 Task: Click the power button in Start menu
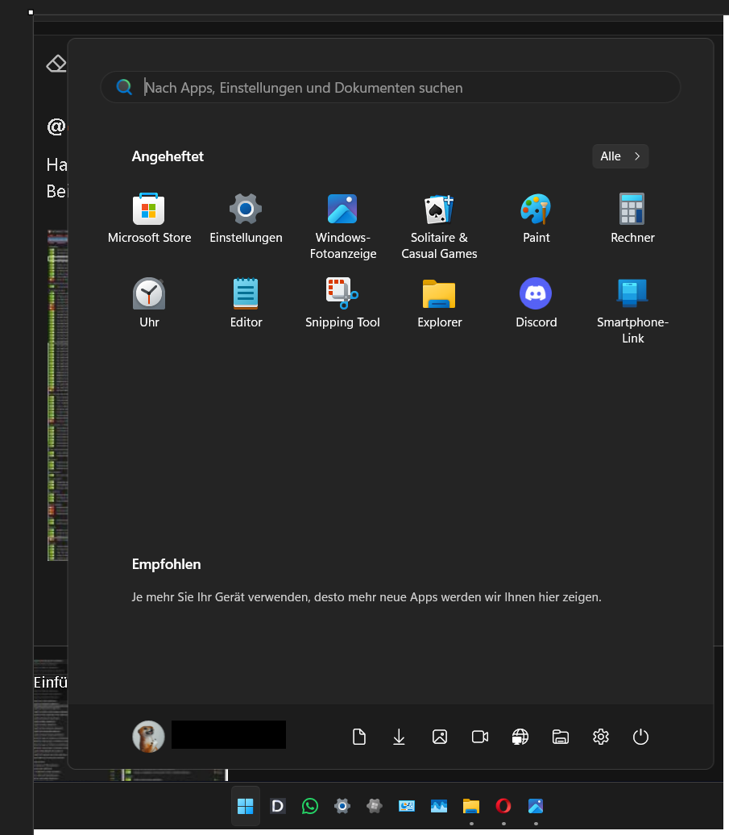640,737
